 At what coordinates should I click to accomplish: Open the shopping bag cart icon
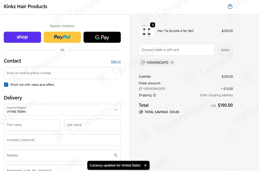click(x=230, y=6)
